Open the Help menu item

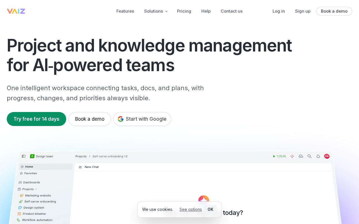[x=206, y=11]
